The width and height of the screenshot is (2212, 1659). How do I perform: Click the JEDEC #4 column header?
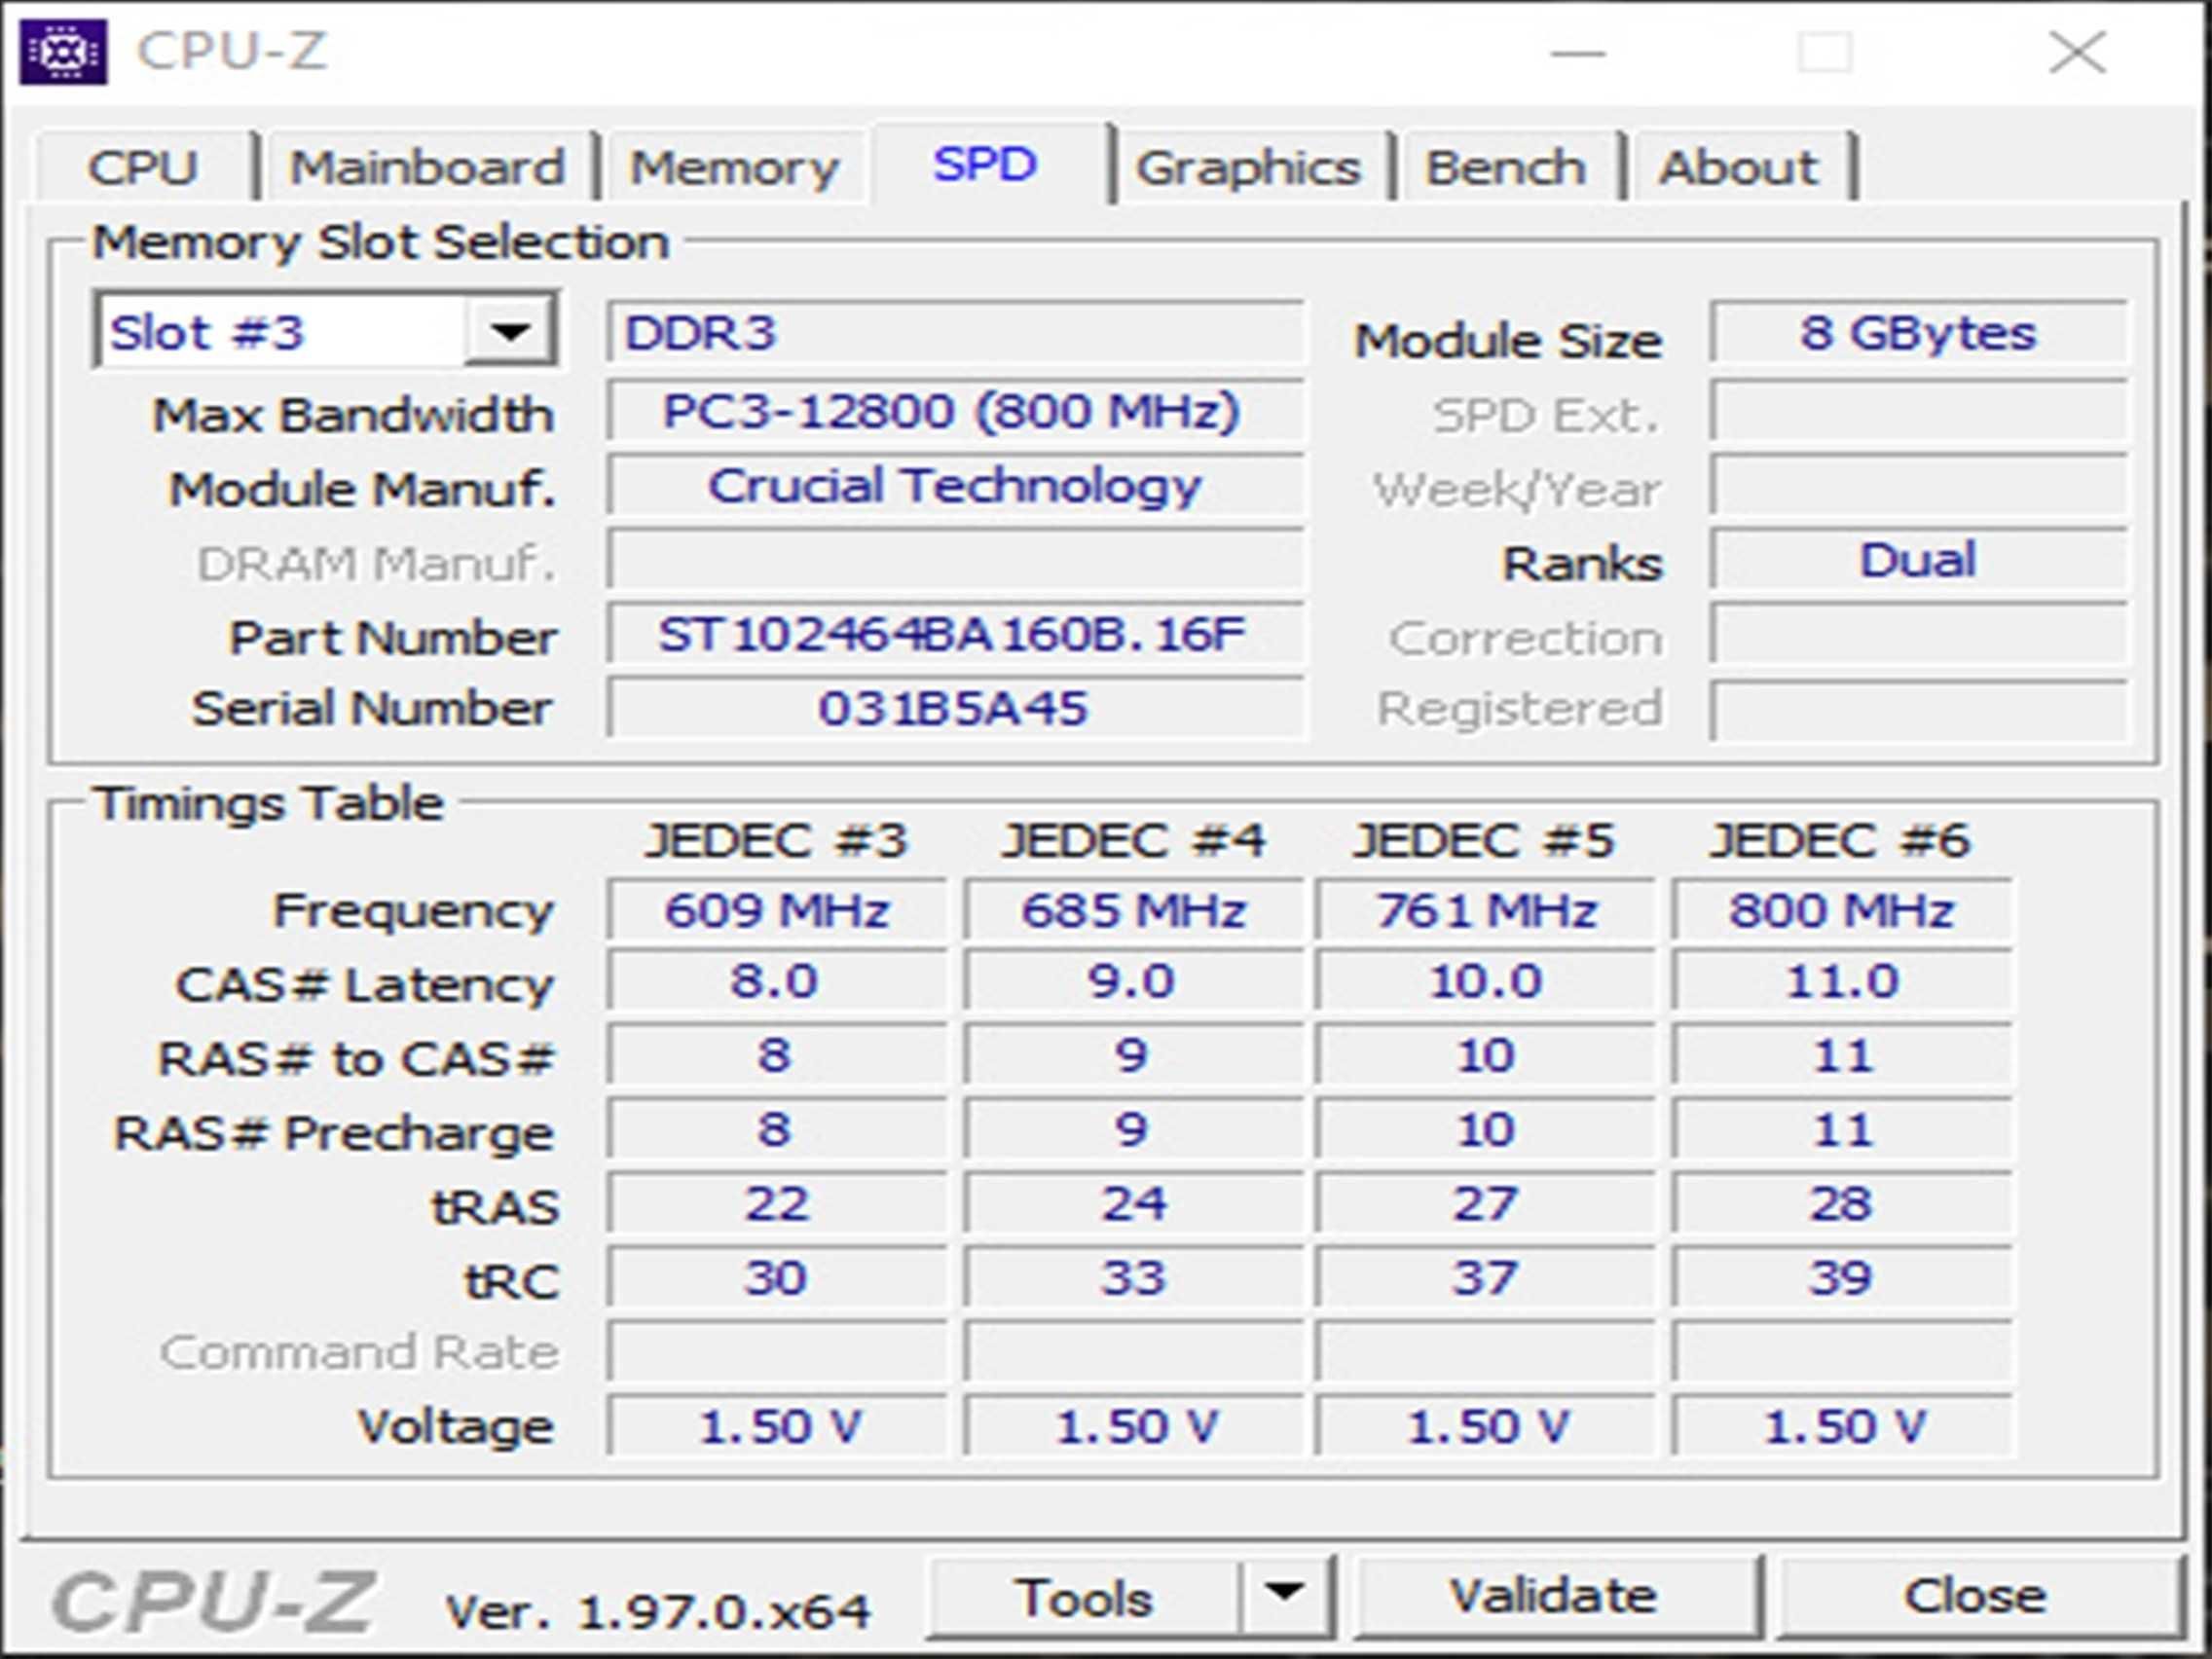tap(1134, 840)
